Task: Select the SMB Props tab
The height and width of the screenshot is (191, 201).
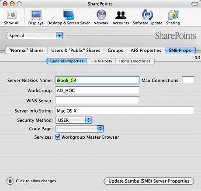Action: [180, 50]
